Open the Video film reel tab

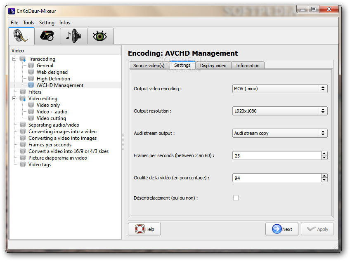(21, 36)
